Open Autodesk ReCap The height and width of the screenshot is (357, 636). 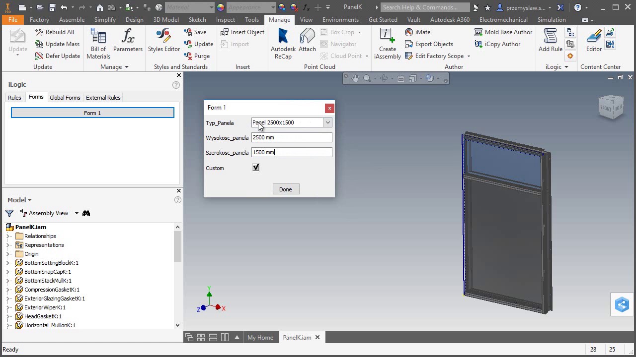coord(283,44)
